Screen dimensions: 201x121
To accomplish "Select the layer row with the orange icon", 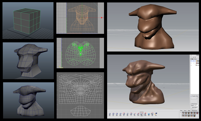I will 195,61.
